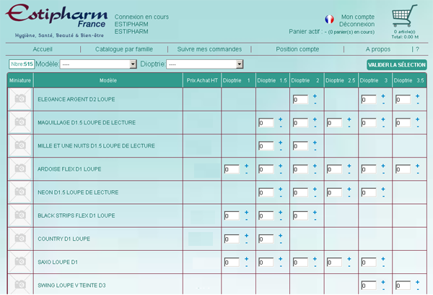This screenshot has height=295, width=433.
Task: Open the shopping cart icon
Action: [x=405, y=16]
